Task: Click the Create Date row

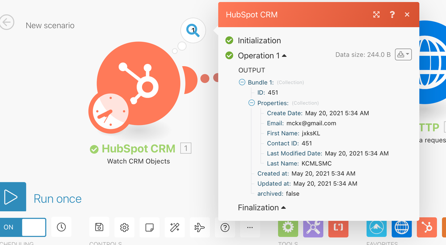Action: click(318, 113)
